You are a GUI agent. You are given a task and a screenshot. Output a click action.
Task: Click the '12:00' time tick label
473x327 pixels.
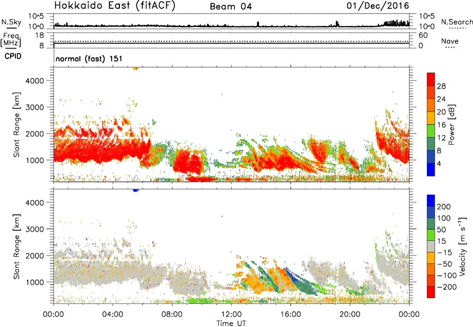pos(231,315)
